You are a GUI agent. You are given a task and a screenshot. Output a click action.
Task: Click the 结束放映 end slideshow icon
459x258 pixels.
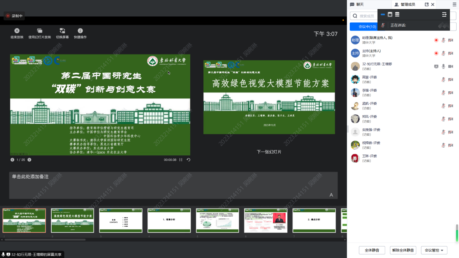pos(17,31)
